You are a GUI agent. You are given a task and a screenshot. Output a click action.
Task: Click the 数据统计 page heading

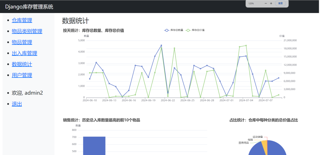(x=76, y=21)
